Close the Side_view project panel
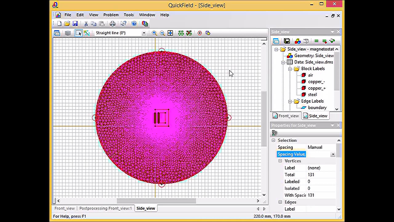This screenshot has height=222, width=394. click(x=338, y=32)
